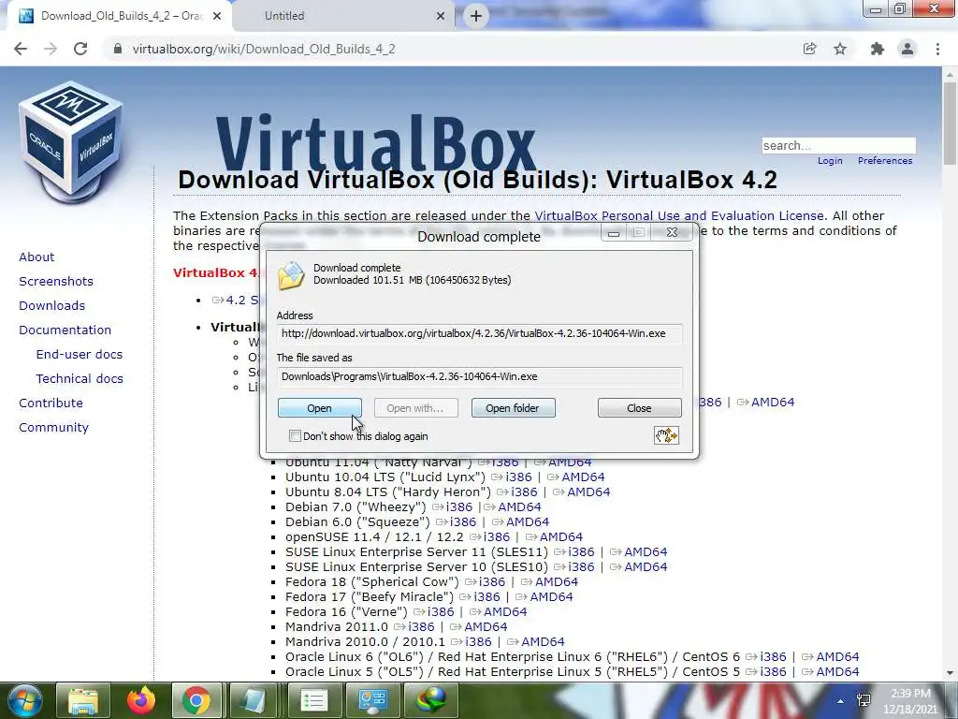Click the Login link
Viewport: 958px width, 719px height.
click(830, 161)
